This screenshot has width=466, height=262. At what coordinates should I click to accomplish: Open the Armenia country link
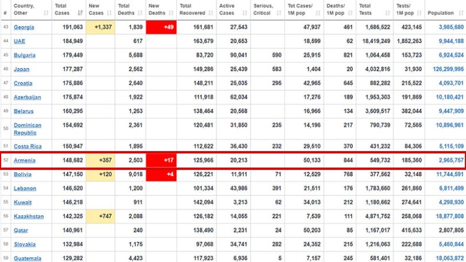(24, 160)
